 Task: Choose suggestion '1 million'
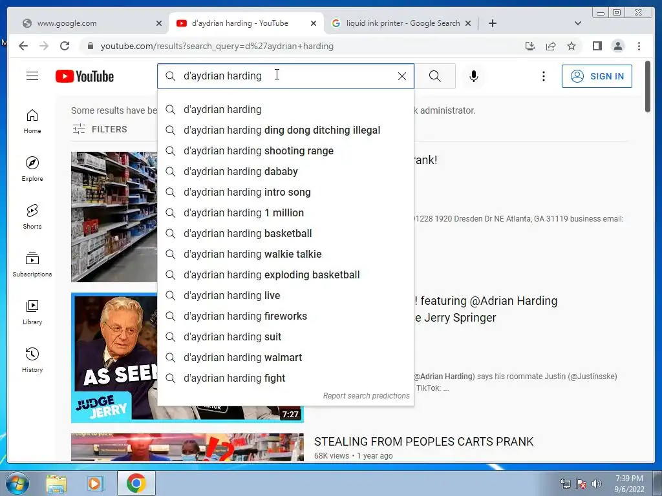[285, 213]
